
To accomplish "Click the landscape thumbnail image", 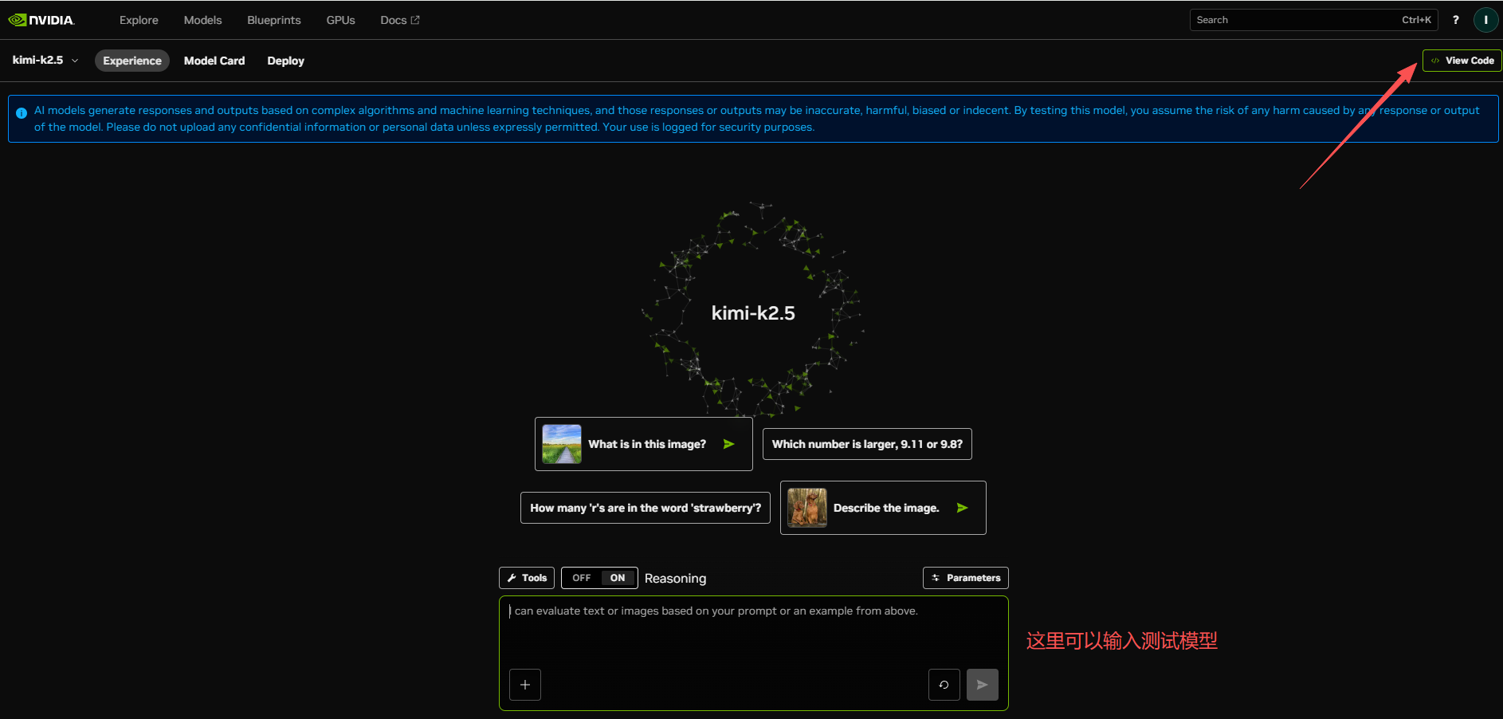I will pyautogui.click(x=562, y=444).
